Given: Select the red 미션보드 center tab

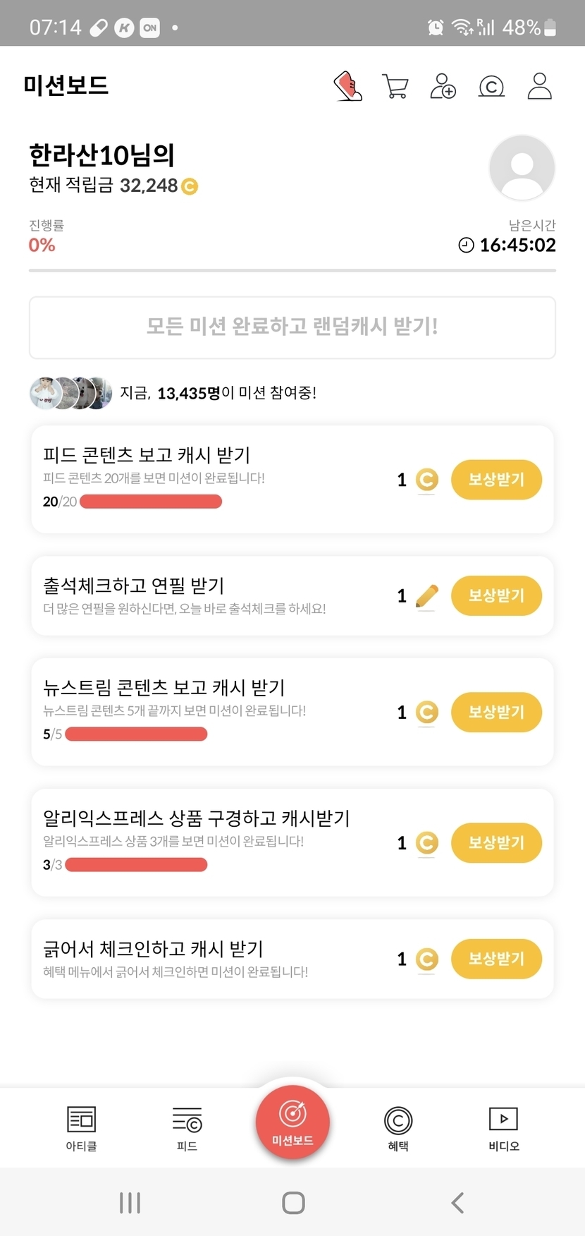Looking at the screenshot, I should (x=292, y=1122).
